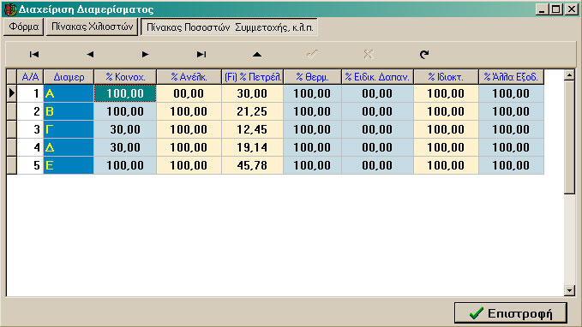Click the post edit checkmark button
This screenshot has width=582, height=327.
point(313,55)
